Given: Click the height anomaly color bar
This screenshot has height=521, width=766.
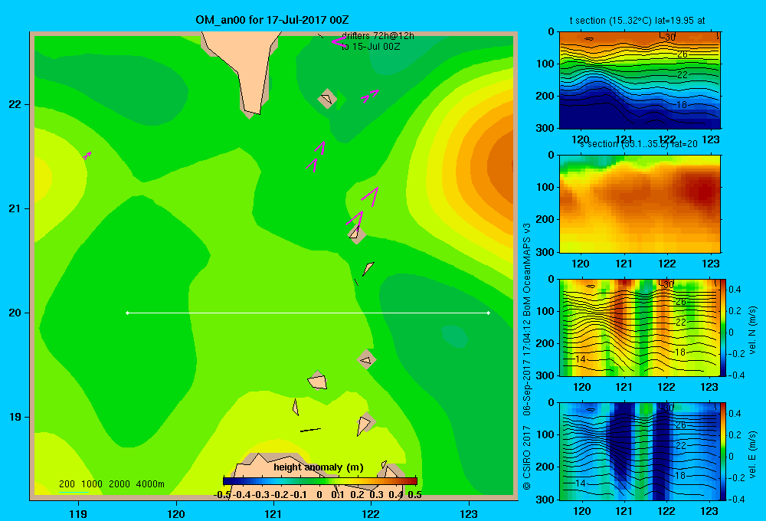Looking at the screenshot, I should [320, 481].
